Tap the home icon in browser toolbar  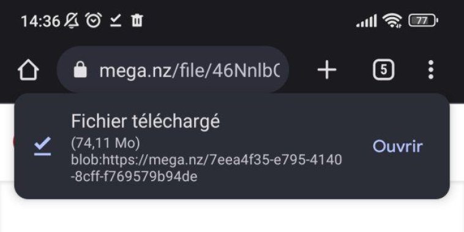tap(28, 70)
